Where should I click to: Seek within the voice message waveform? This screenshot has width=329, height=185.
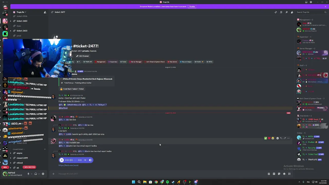tap(70, 160)
